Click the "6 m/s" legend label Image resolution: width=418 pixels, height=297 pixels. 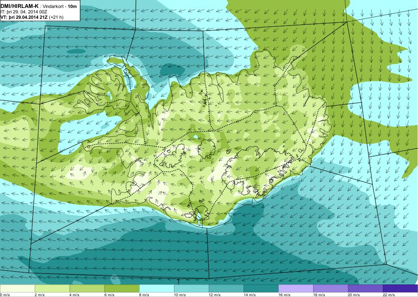tap(109, 295)
